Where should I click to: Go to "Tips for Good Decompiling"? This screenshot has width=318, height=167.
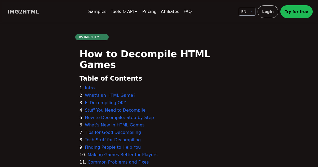click(x=113, y=133)
